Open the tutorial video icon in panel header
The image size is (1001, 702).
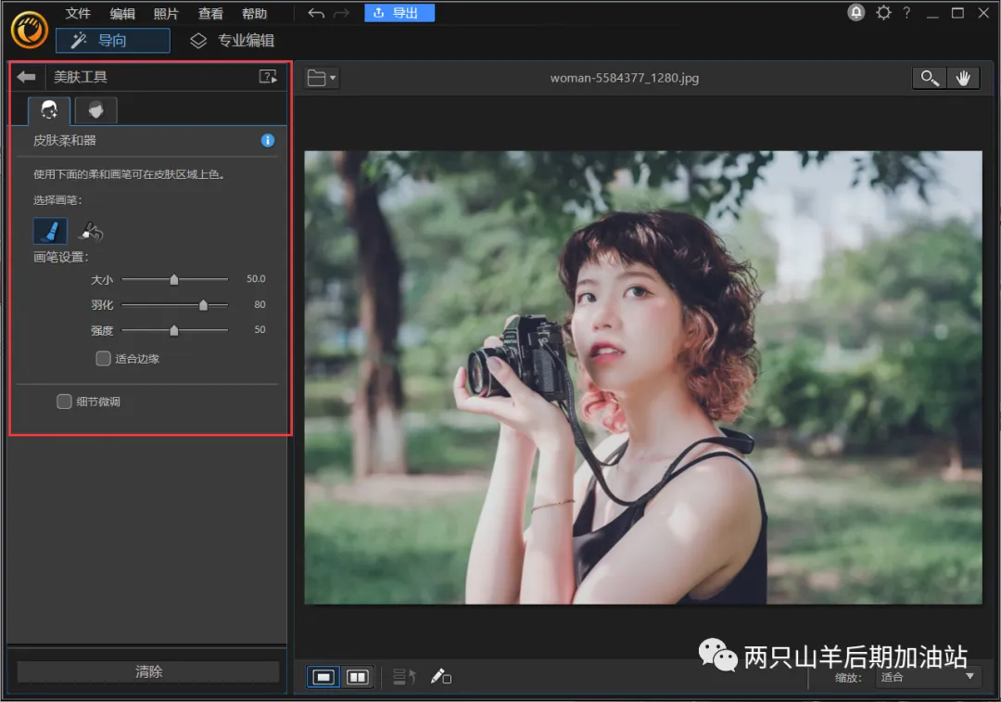pos(268,77)
